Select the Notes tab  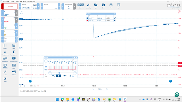click(100, 89)
